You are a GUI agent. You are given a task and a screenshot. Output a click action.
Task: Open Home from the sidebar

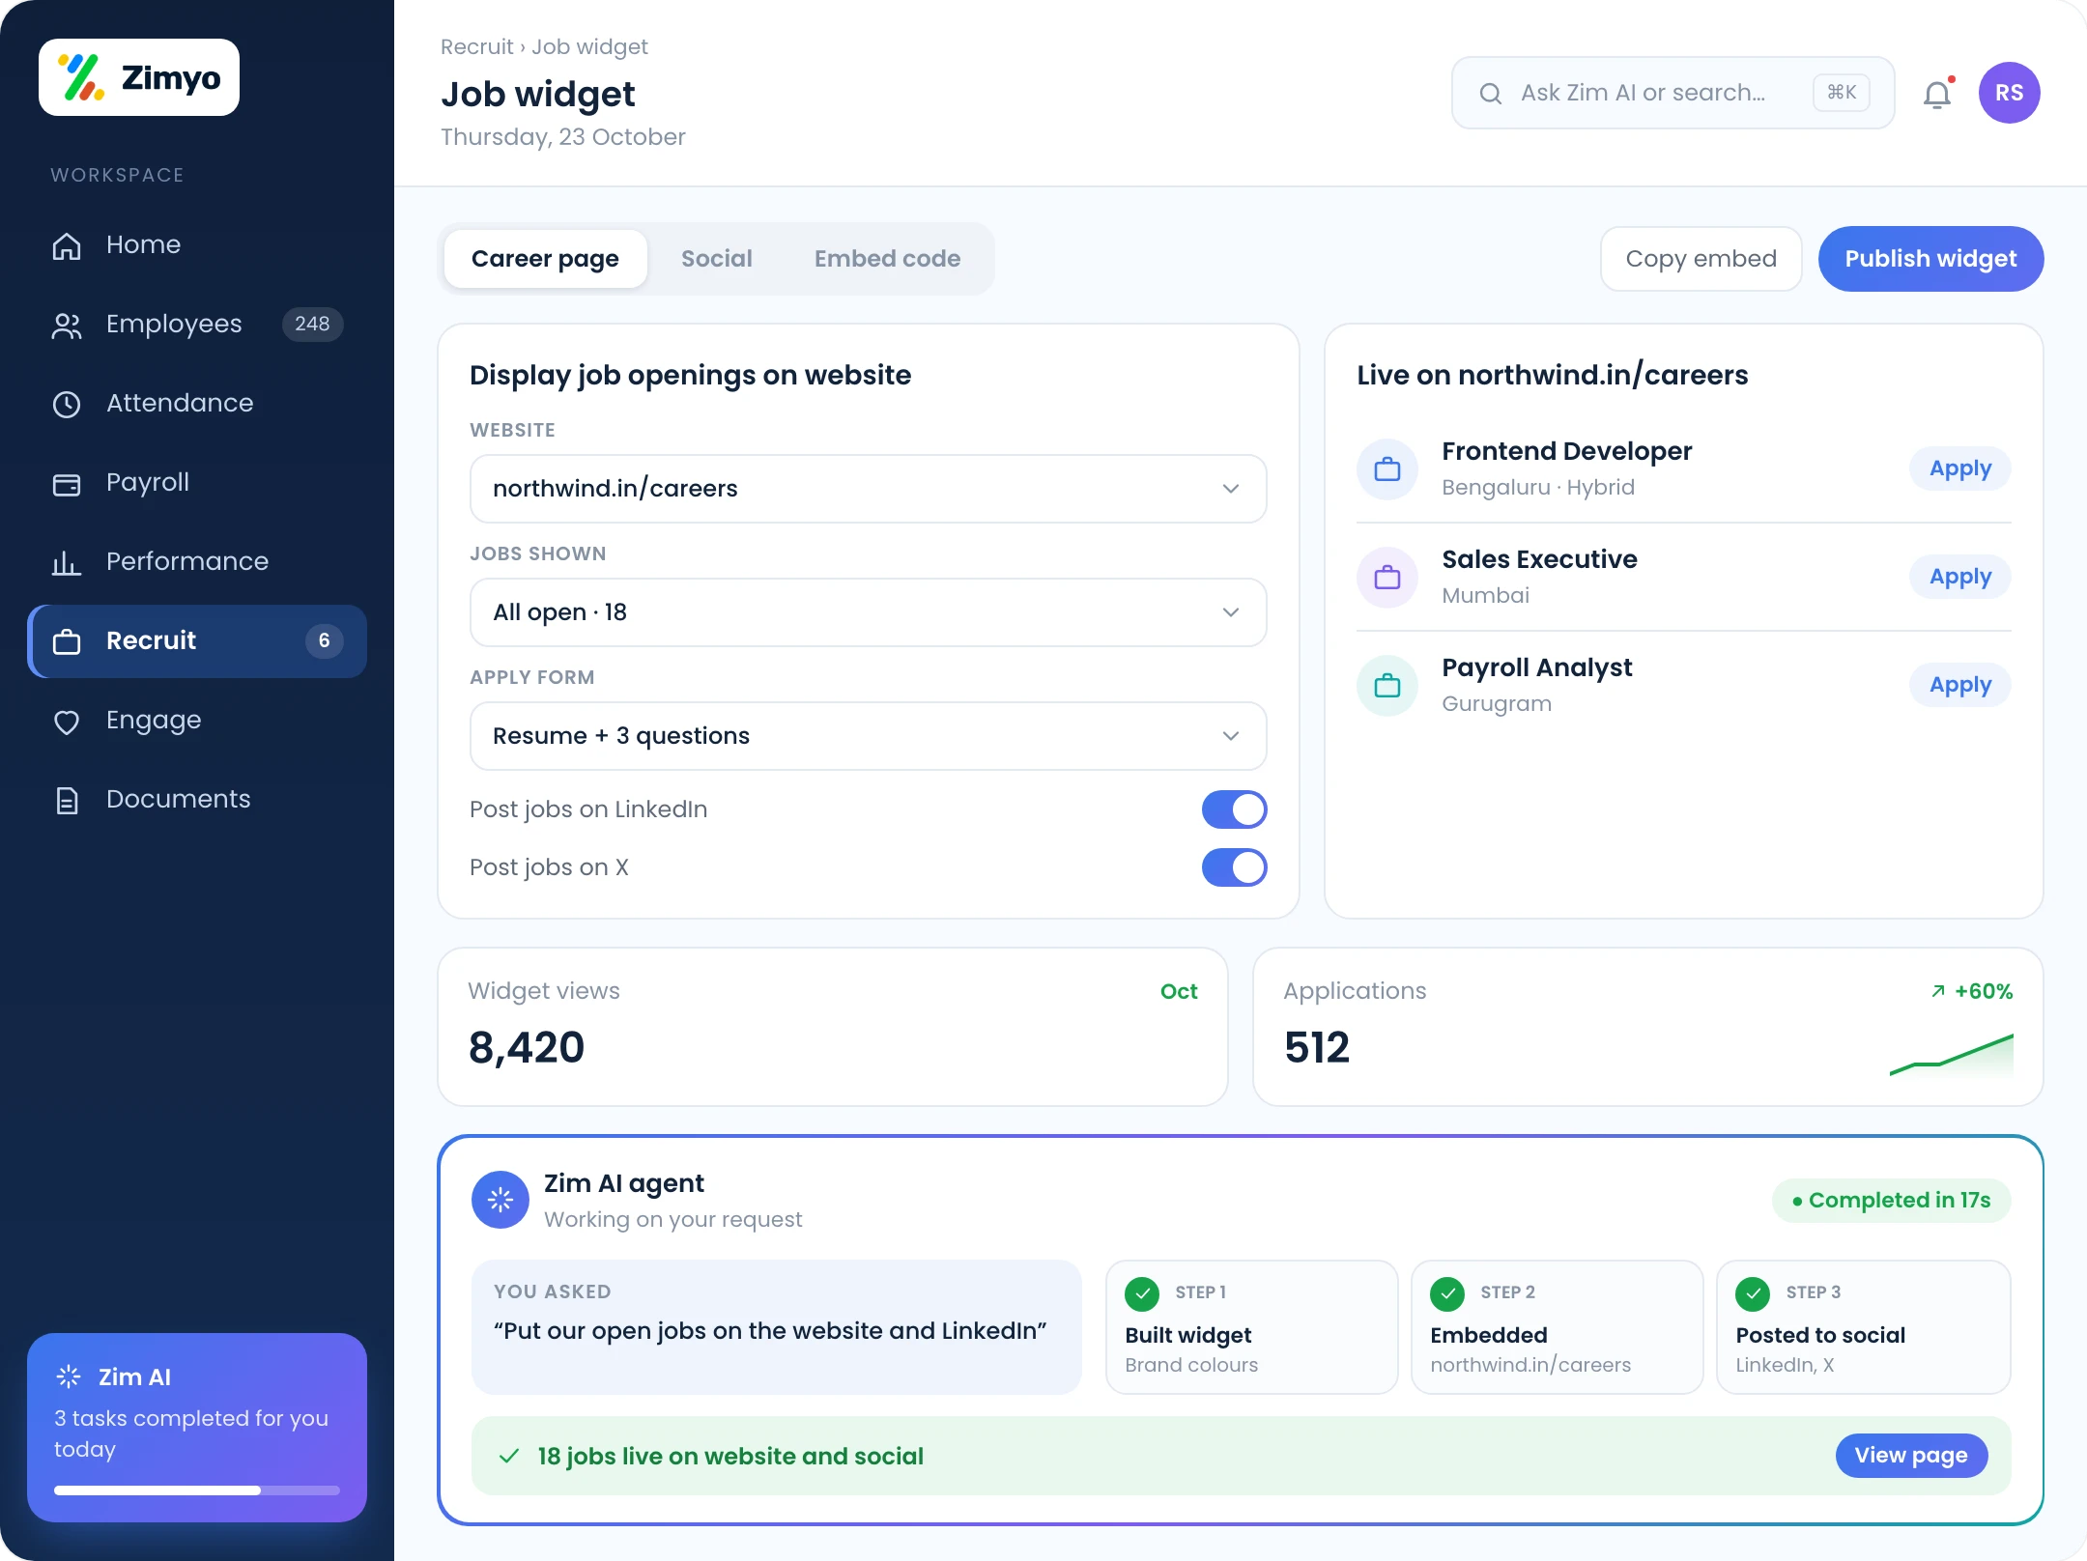click(x=197, y=244)
